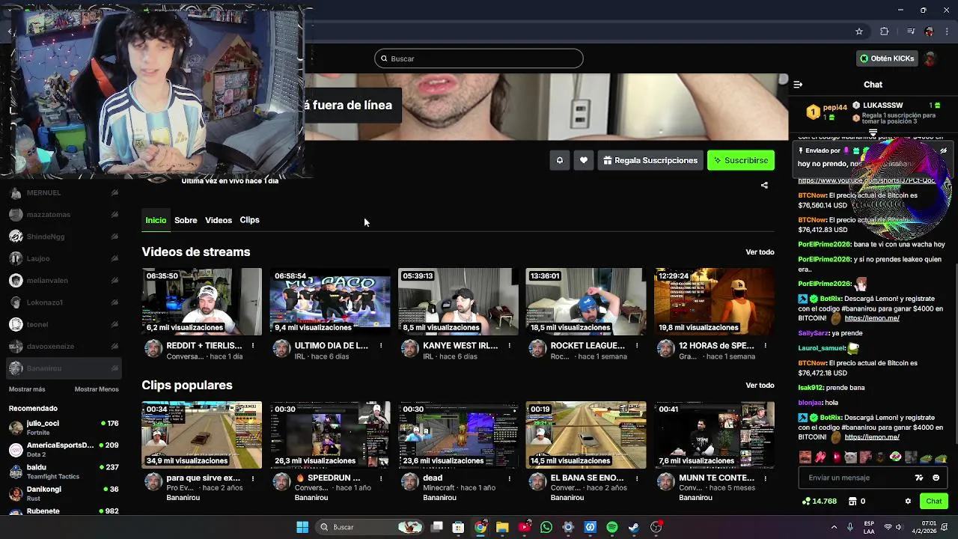Click the 14.768 channel points counter
The height and width of the screenshot is (539, 958).
820,501
